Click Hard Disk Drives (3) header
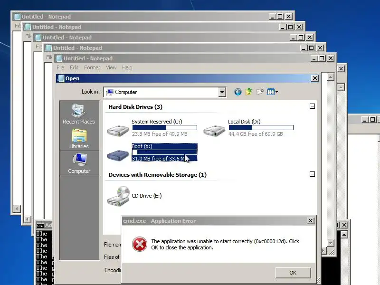Screen dimensions: 380x285 coord(135,107)
